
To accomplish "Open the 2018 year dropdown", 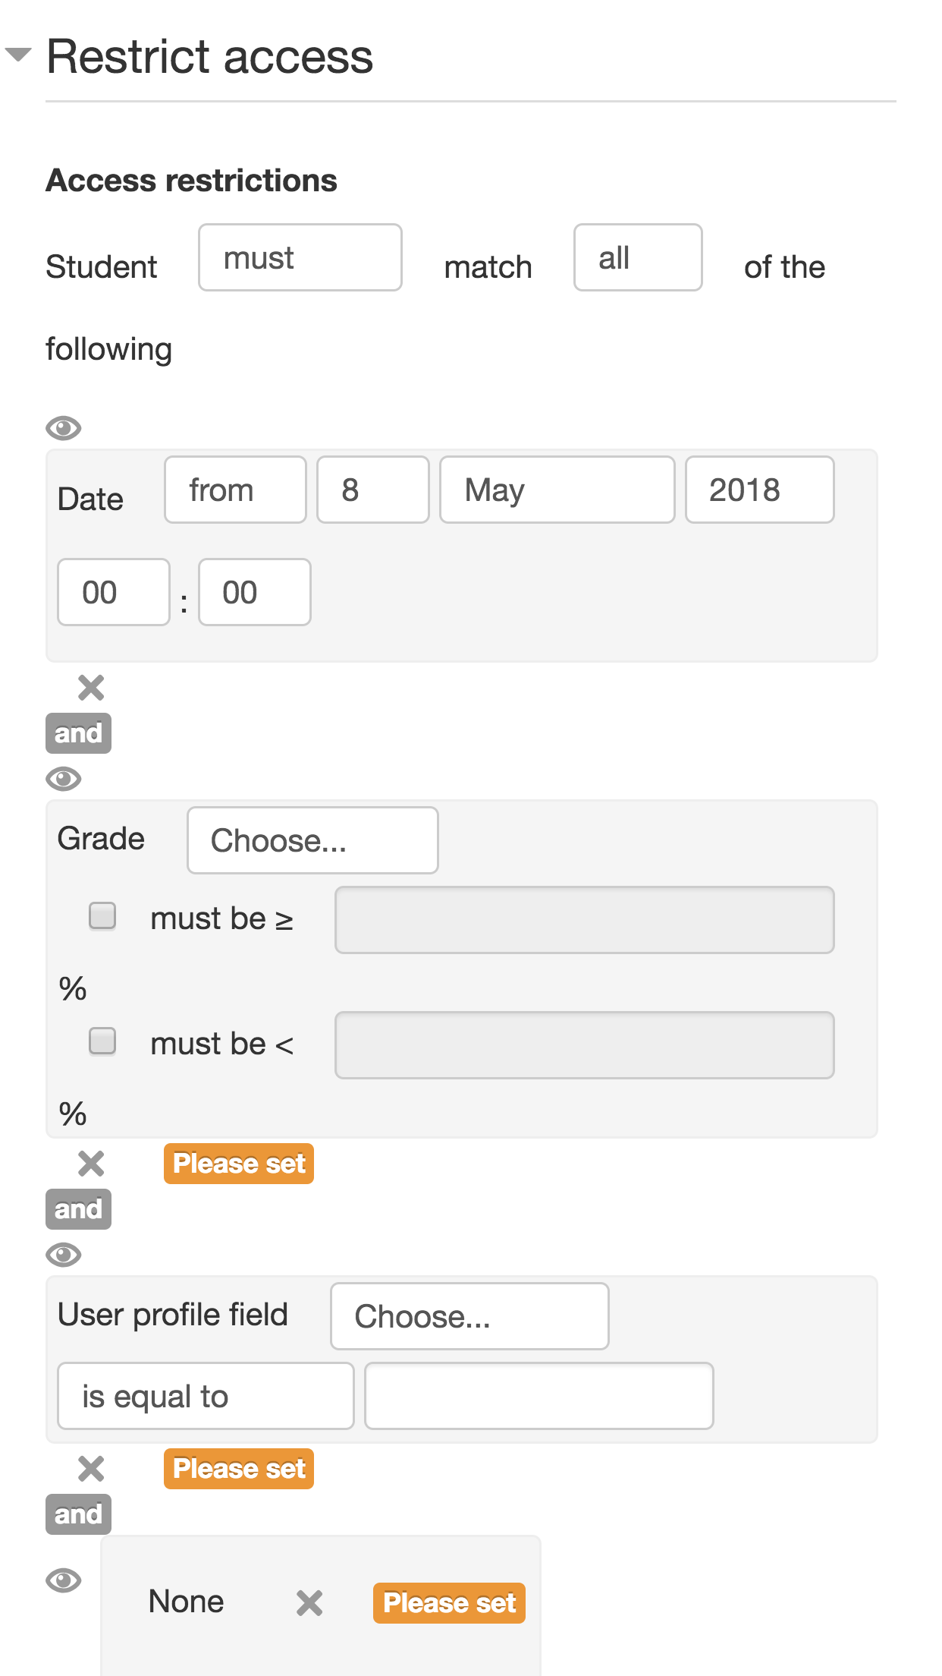I will coord(760,490).
